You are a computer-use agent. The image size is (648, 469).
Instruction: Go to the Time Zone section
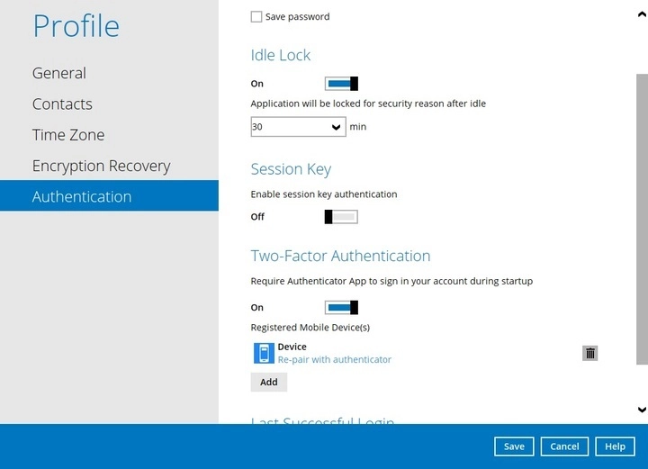pos(68,135)
